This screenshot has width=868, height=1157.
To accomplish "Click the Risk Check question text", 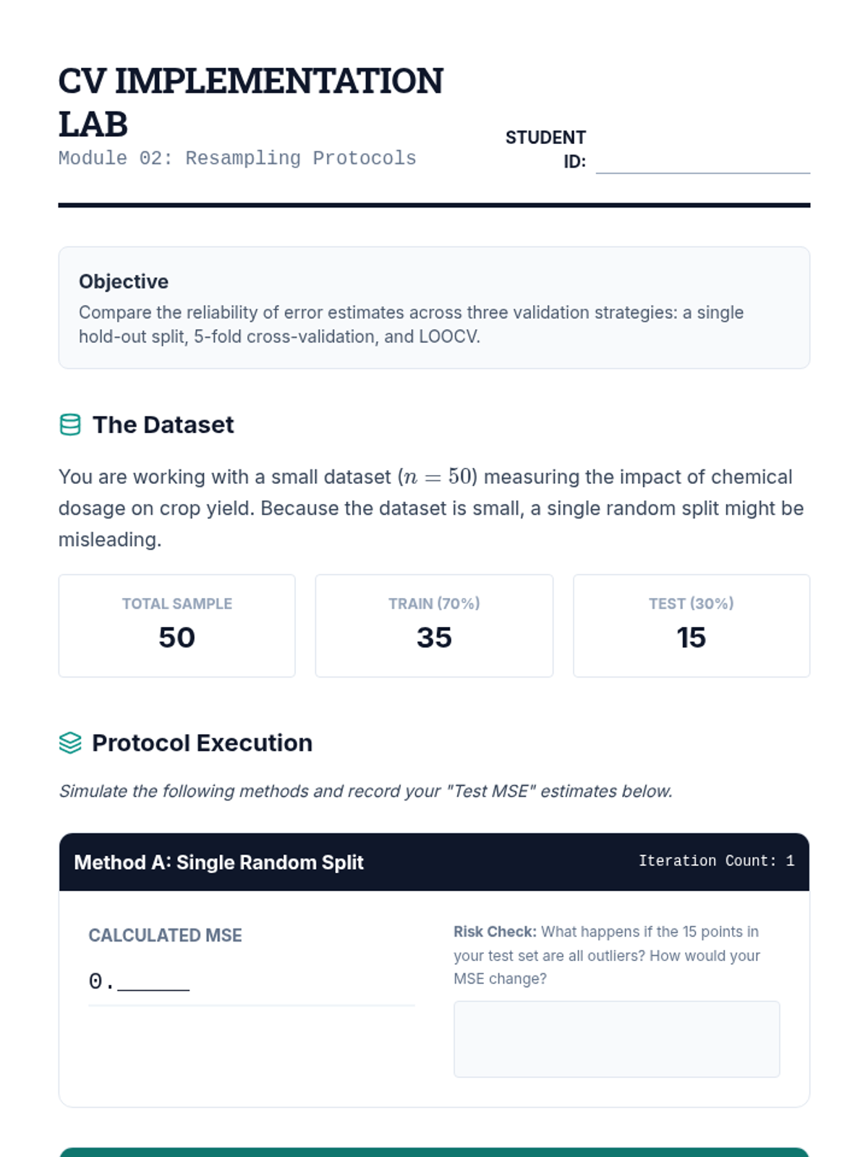I will coord(606,955).
